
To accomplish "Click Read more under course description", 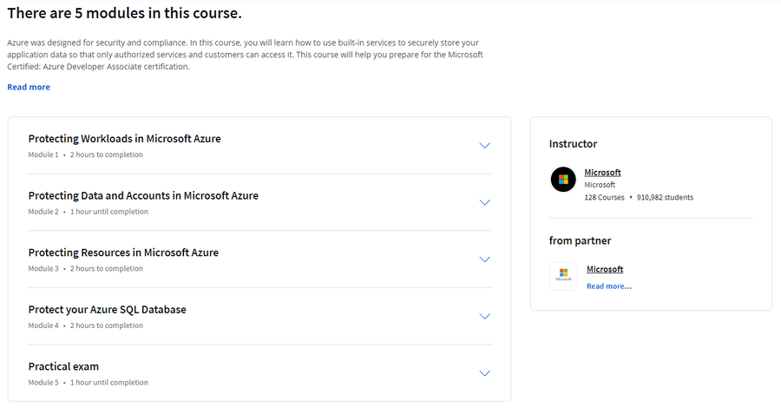I will (x=29, y=87).
